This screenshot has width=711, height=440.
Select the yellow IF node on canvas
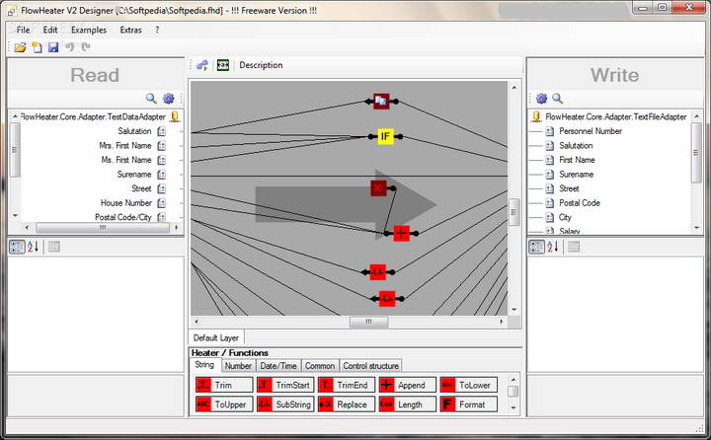(x=386, y=136)
